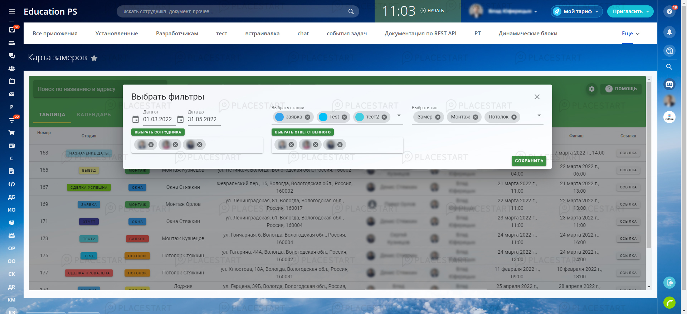Viewport: 687px width, 314px height.
Task: Open notifications bell in the right sidebar
Action: point(669,32)
